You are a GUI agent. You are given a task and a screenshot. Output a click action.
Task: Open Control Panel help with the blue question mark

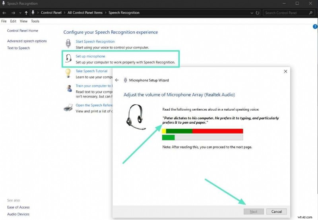pos(315,27)
